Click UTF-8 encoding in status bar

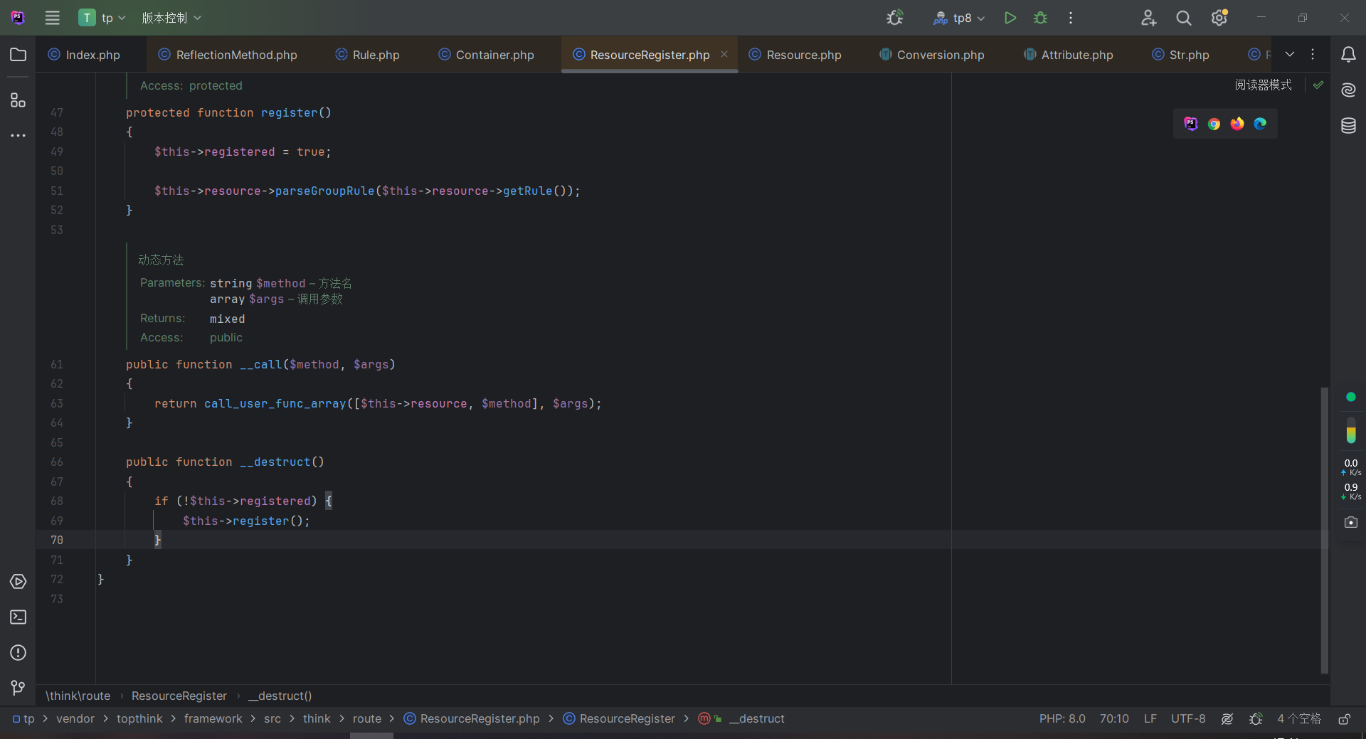[x=1188, y=719]
